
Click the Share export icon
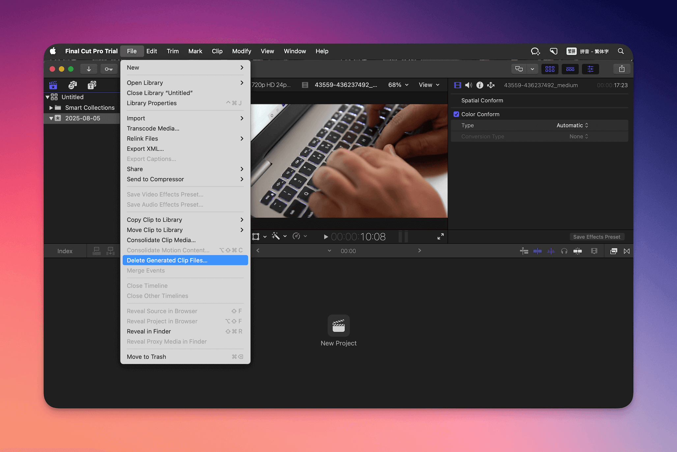pyautogui.click(x=622, y=69)
